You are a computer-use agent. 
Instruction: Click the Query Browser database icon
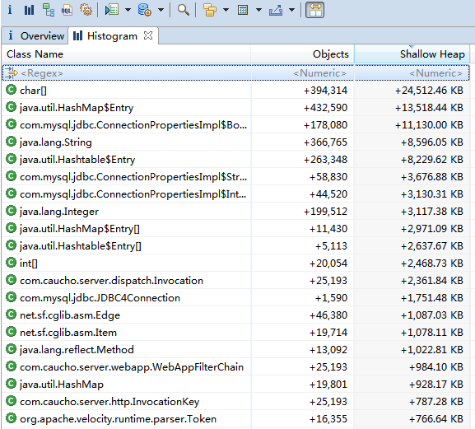145,10
